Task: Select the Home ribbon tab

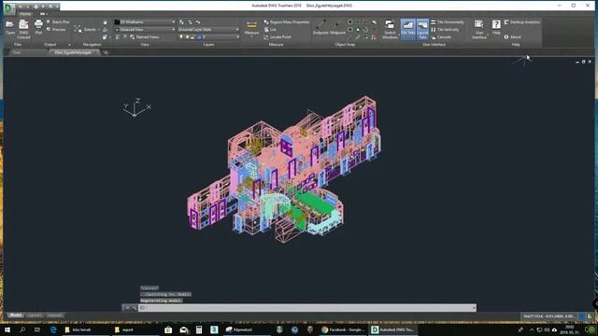Action: pyautogui.click(x=25, y=14)
